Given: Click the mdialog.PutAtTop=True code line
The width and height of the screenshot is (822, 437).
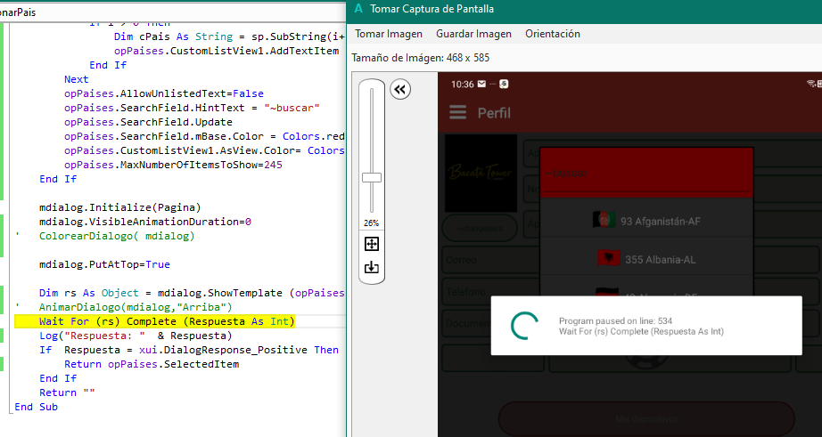Looking at the screenshot, I should coord(105,264).
